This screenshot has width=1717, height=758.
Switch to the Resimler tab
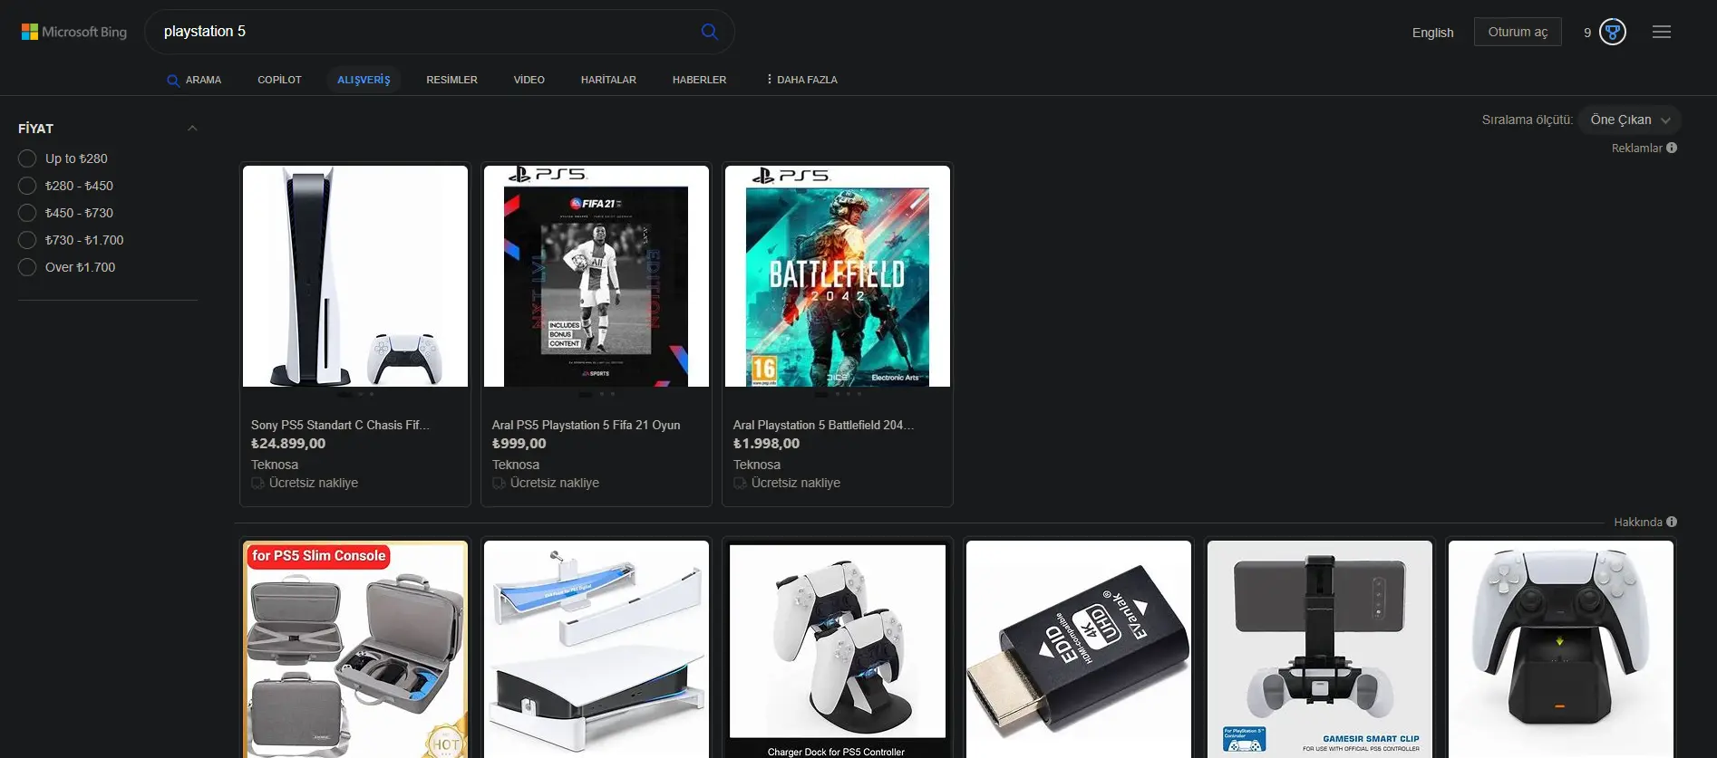tap(451, 80)
